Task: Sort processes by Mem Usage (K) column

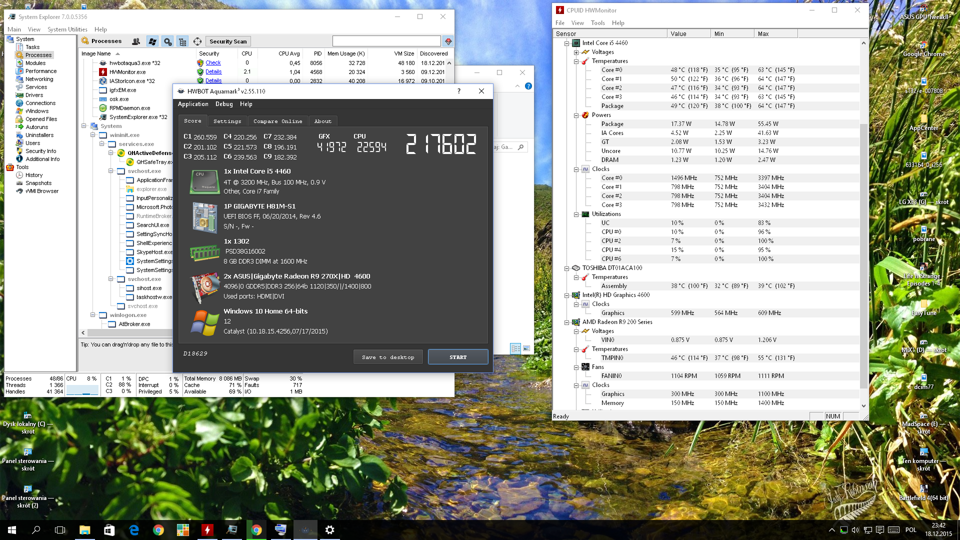Action: pyautogui.click(x=346, y=53)
